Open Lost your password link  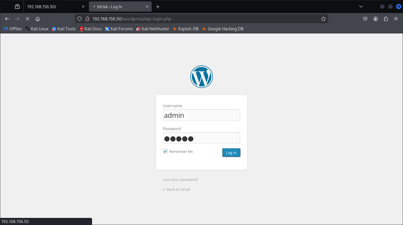tap(181, 179)
